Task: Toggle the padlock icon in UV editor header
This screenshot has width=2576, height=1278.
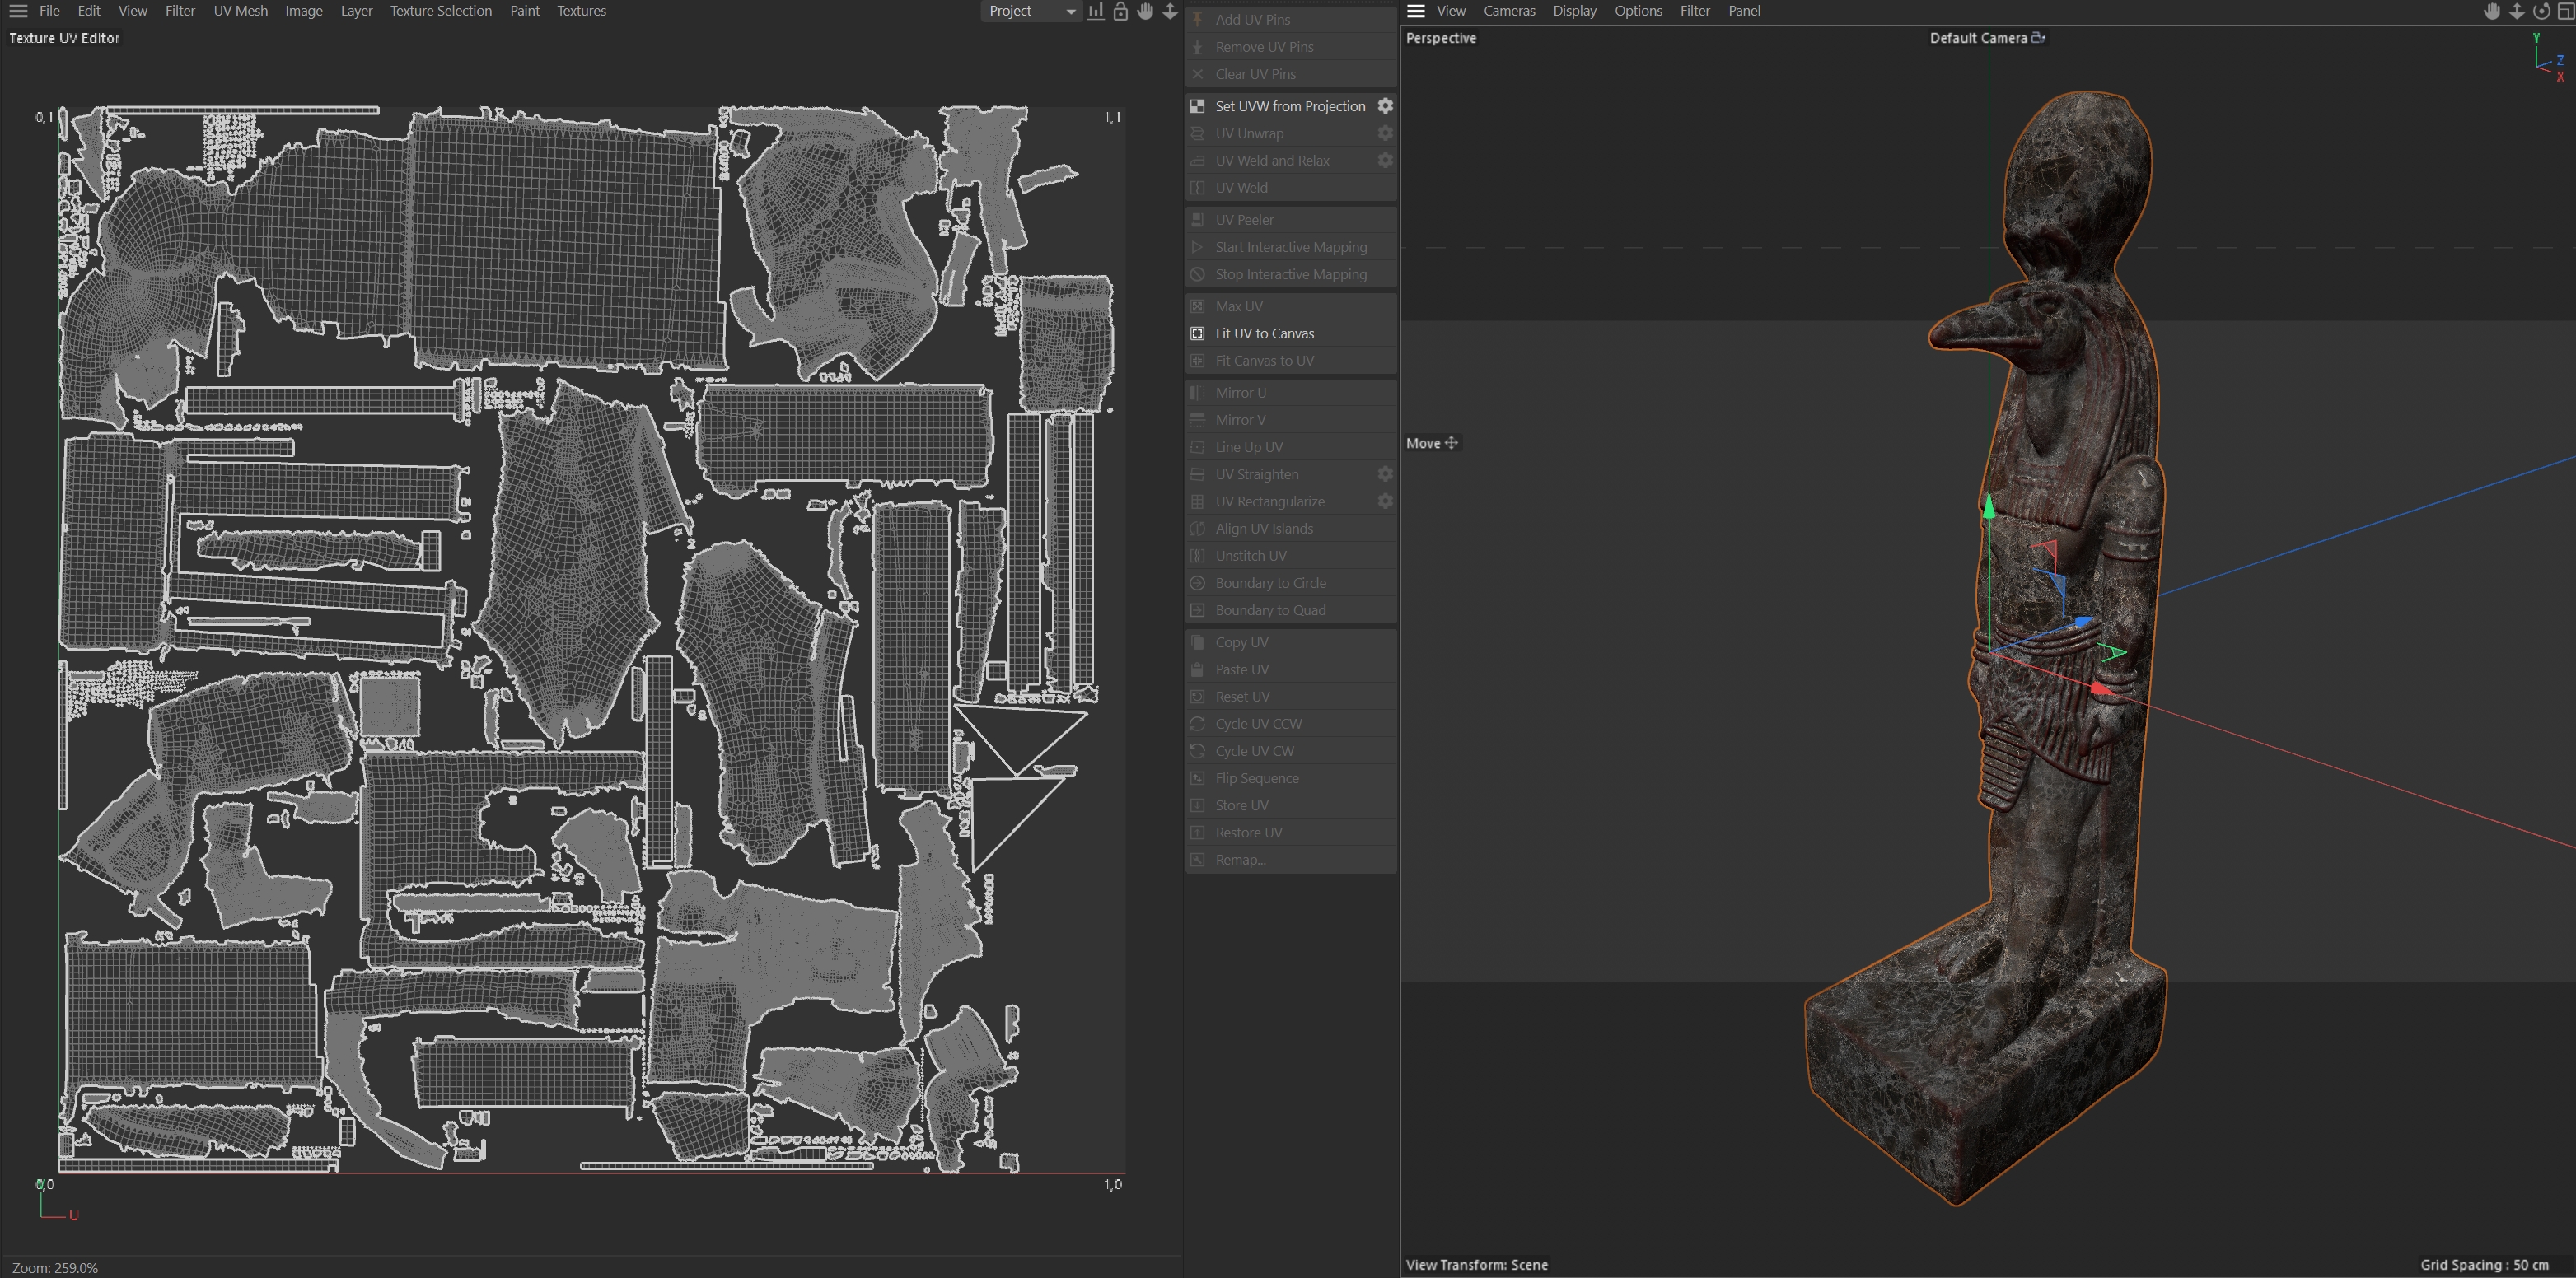Action: (1121, 11)
